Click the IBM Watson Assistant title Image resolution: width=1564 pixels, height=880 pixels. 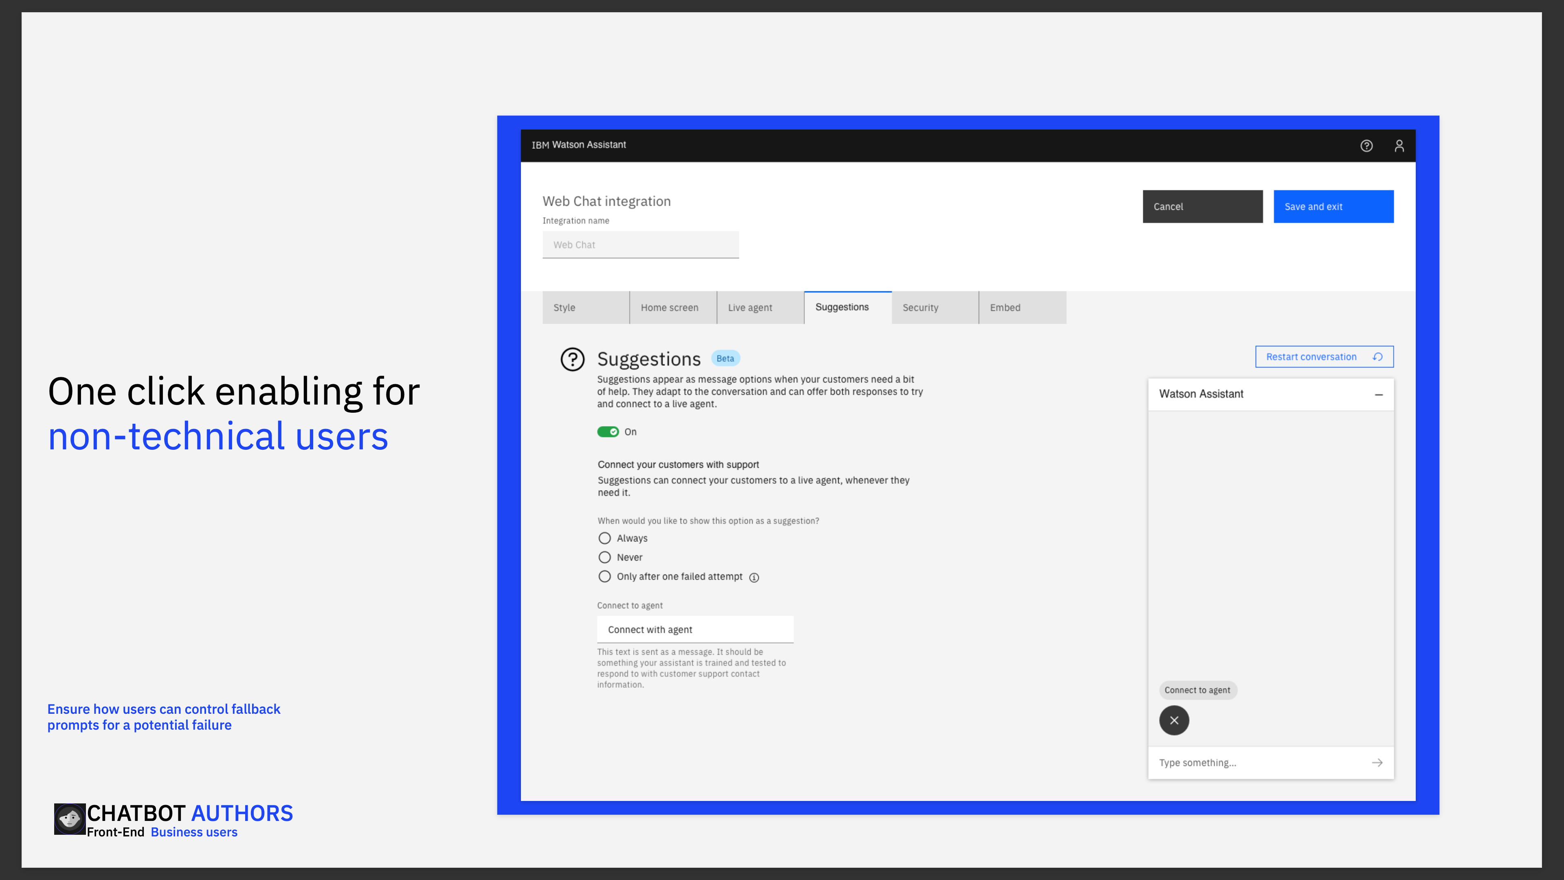click(579, 145)
